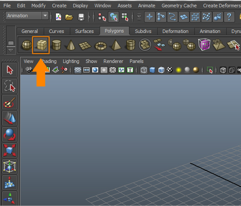Viewport: 241px width, 206px height.
Task: Create a polygon plane from shelf
Action: click(85, 46)
